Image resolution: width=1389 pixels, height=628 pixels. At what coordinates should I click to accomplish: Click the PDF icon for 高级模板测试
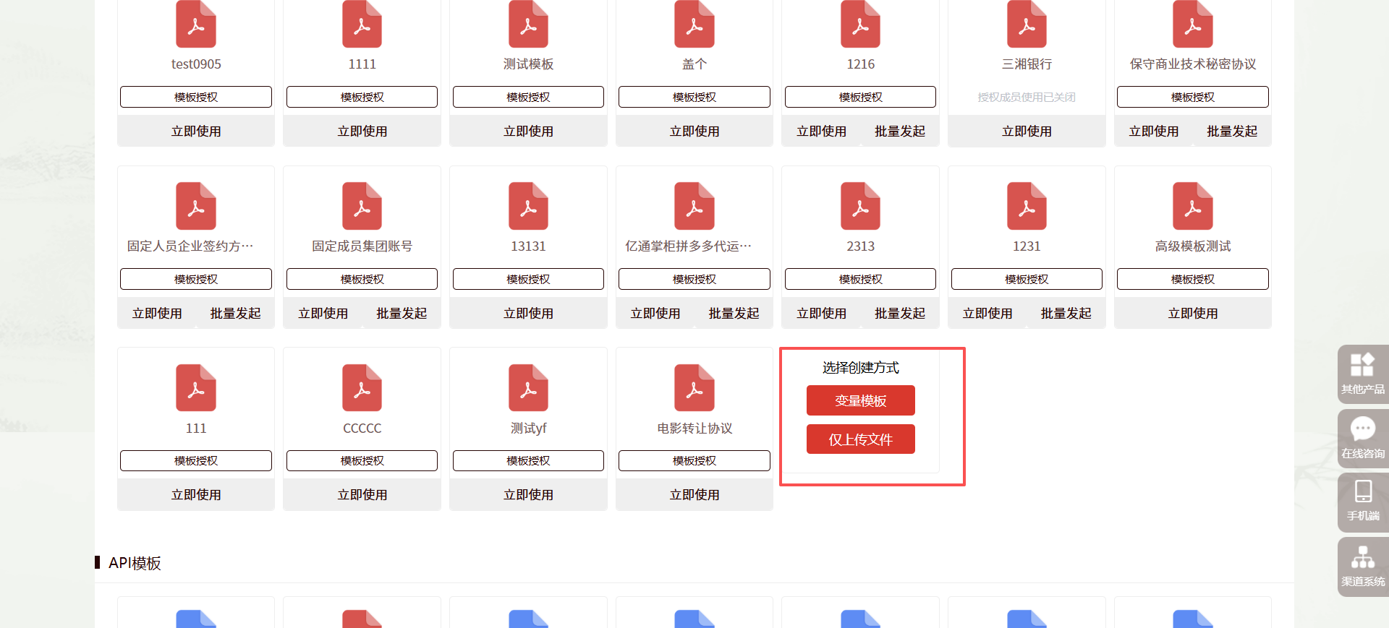tap(1192, 206)
